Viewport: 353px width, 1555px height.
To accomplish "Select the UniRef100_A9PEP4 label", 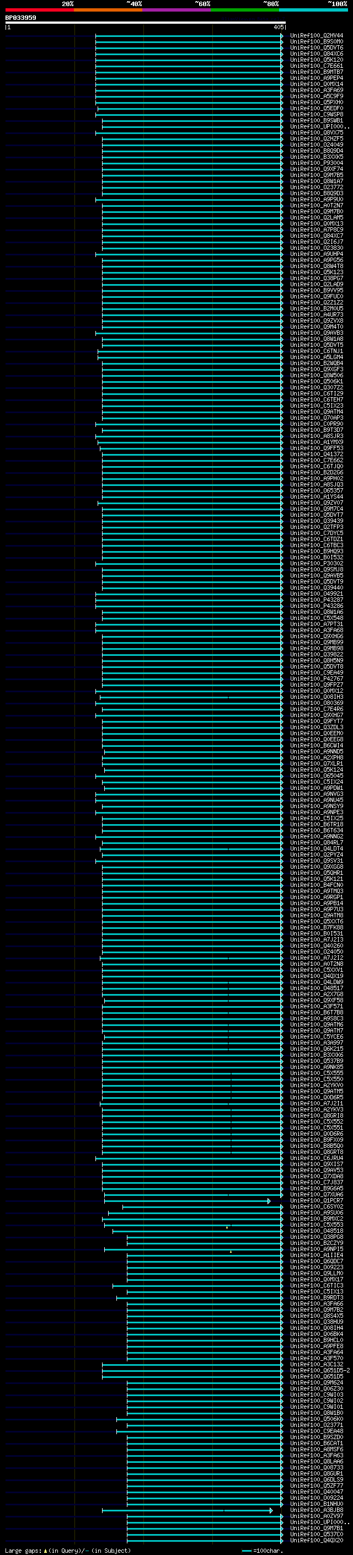I will (x=316, y=78).
